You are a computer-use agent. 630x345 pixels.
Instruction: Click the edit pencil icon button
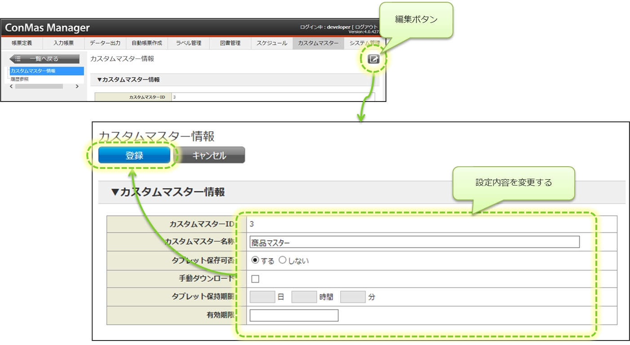coord(373,59)
